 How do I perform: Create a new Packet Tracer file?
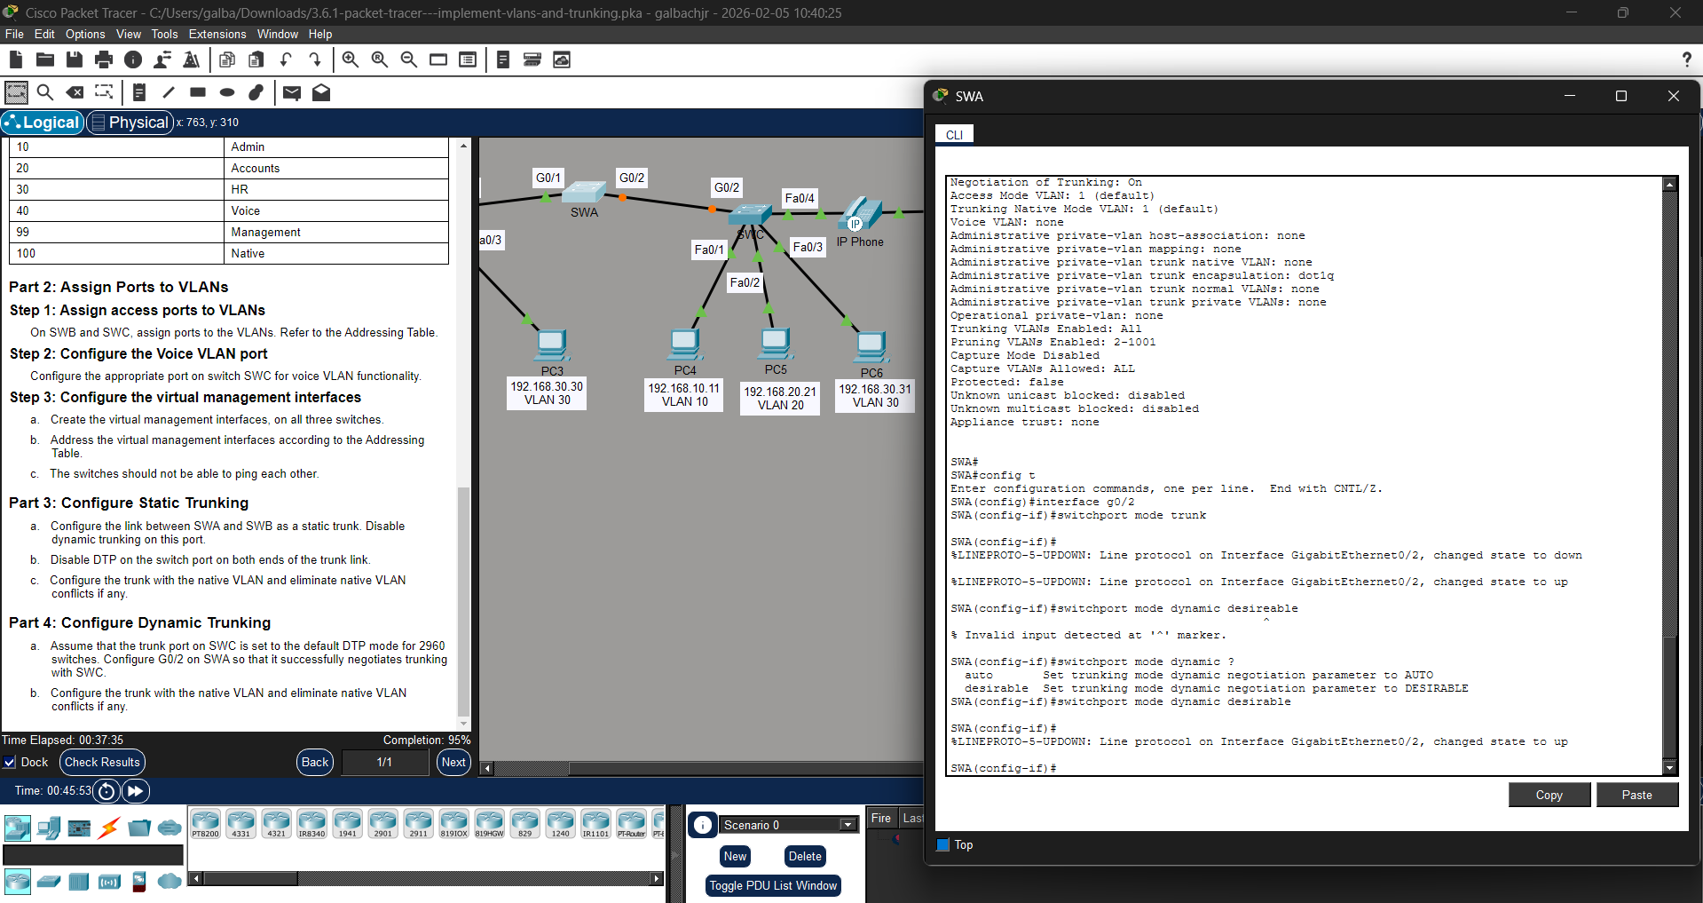click(16, 59)
